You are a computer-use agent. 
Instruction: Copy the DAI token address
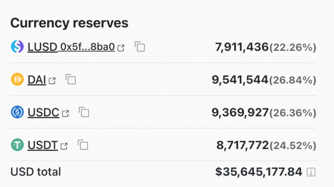pyautogui.click(x=70, y=80)
